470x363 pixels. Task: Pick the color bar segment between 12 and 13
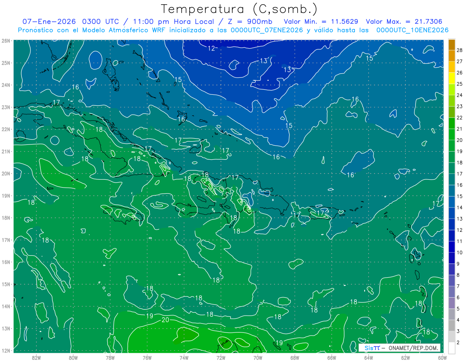[452, 224]
